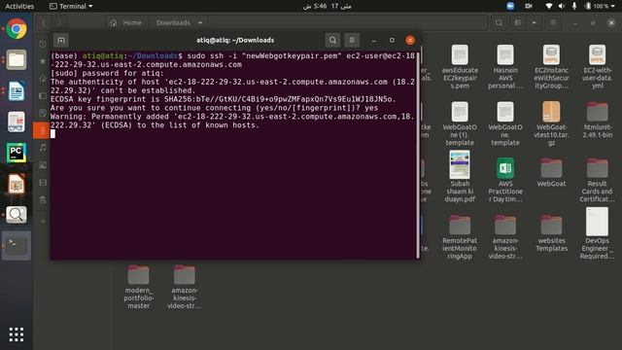Search in Files window
The width and height of the screenshot is (622, 350).
click(x=499, y=23)
